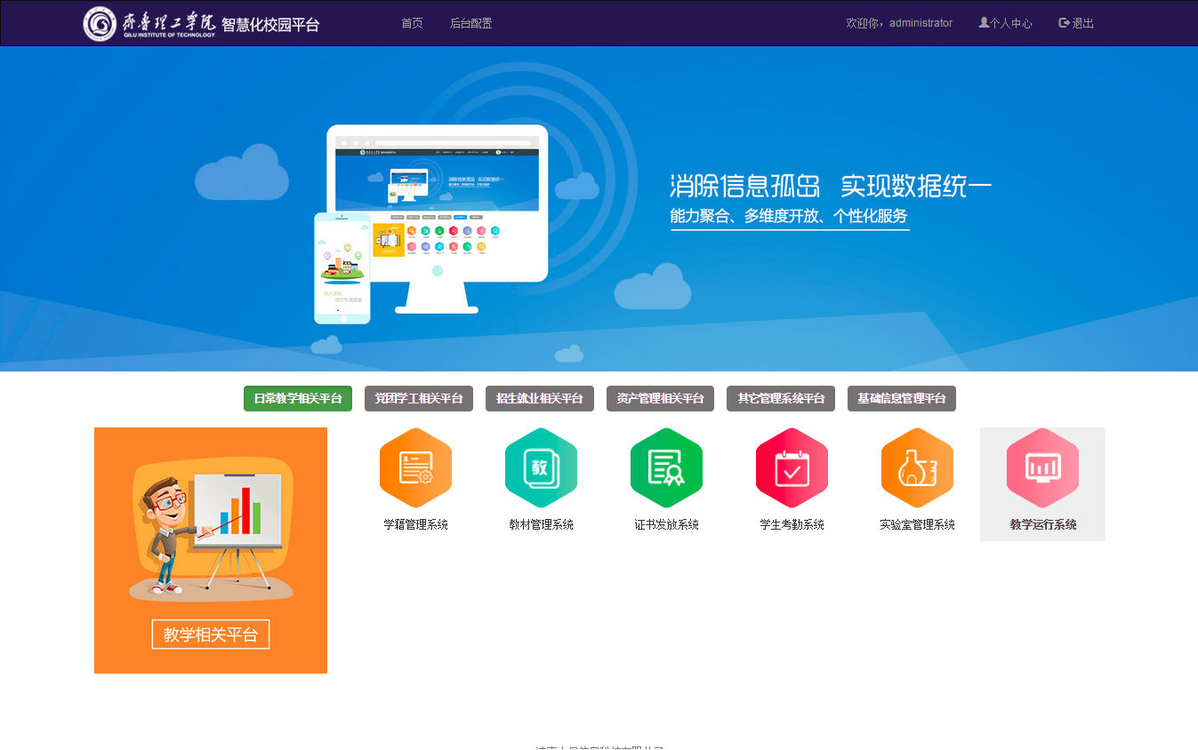Select the 党团学工相关平台 tab
This screenshot has height=750, width=1198.
click(419, 399)
